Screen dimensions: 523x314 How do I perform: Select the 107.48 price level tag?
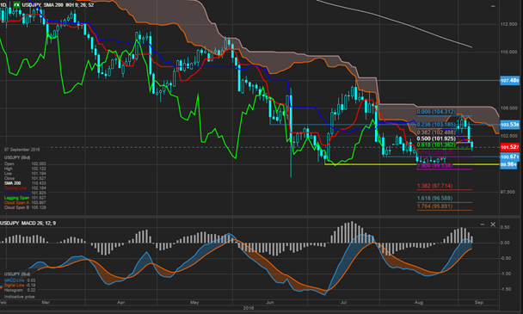(509, 80)
